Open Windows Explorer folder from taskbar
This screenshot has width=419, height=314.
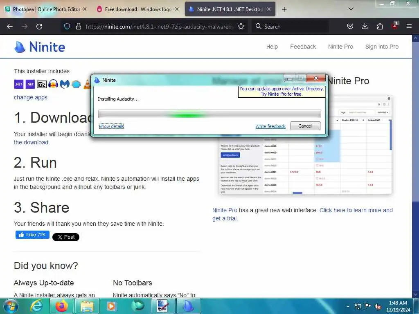click(x=87, y=306)
